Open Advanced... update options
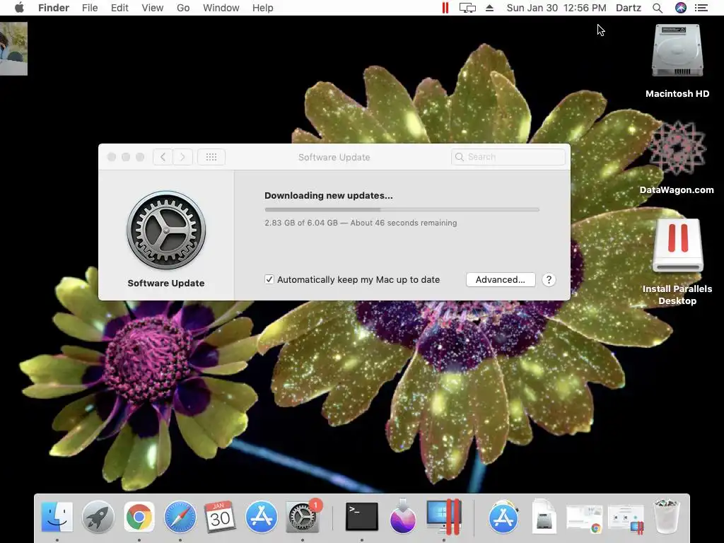This screenshot has height=543, width=724. point(501,279)
